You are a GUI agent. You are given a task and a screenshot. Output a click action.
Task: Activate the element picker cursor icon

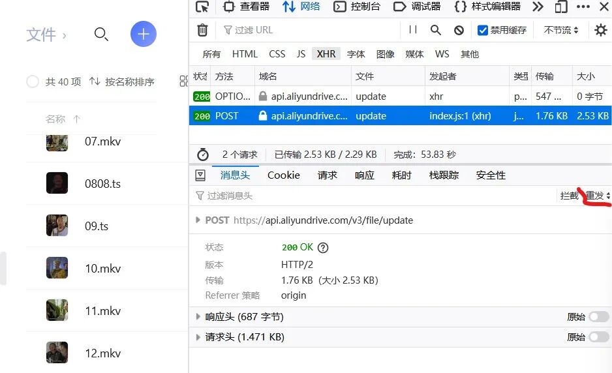[x=202, y=7]
